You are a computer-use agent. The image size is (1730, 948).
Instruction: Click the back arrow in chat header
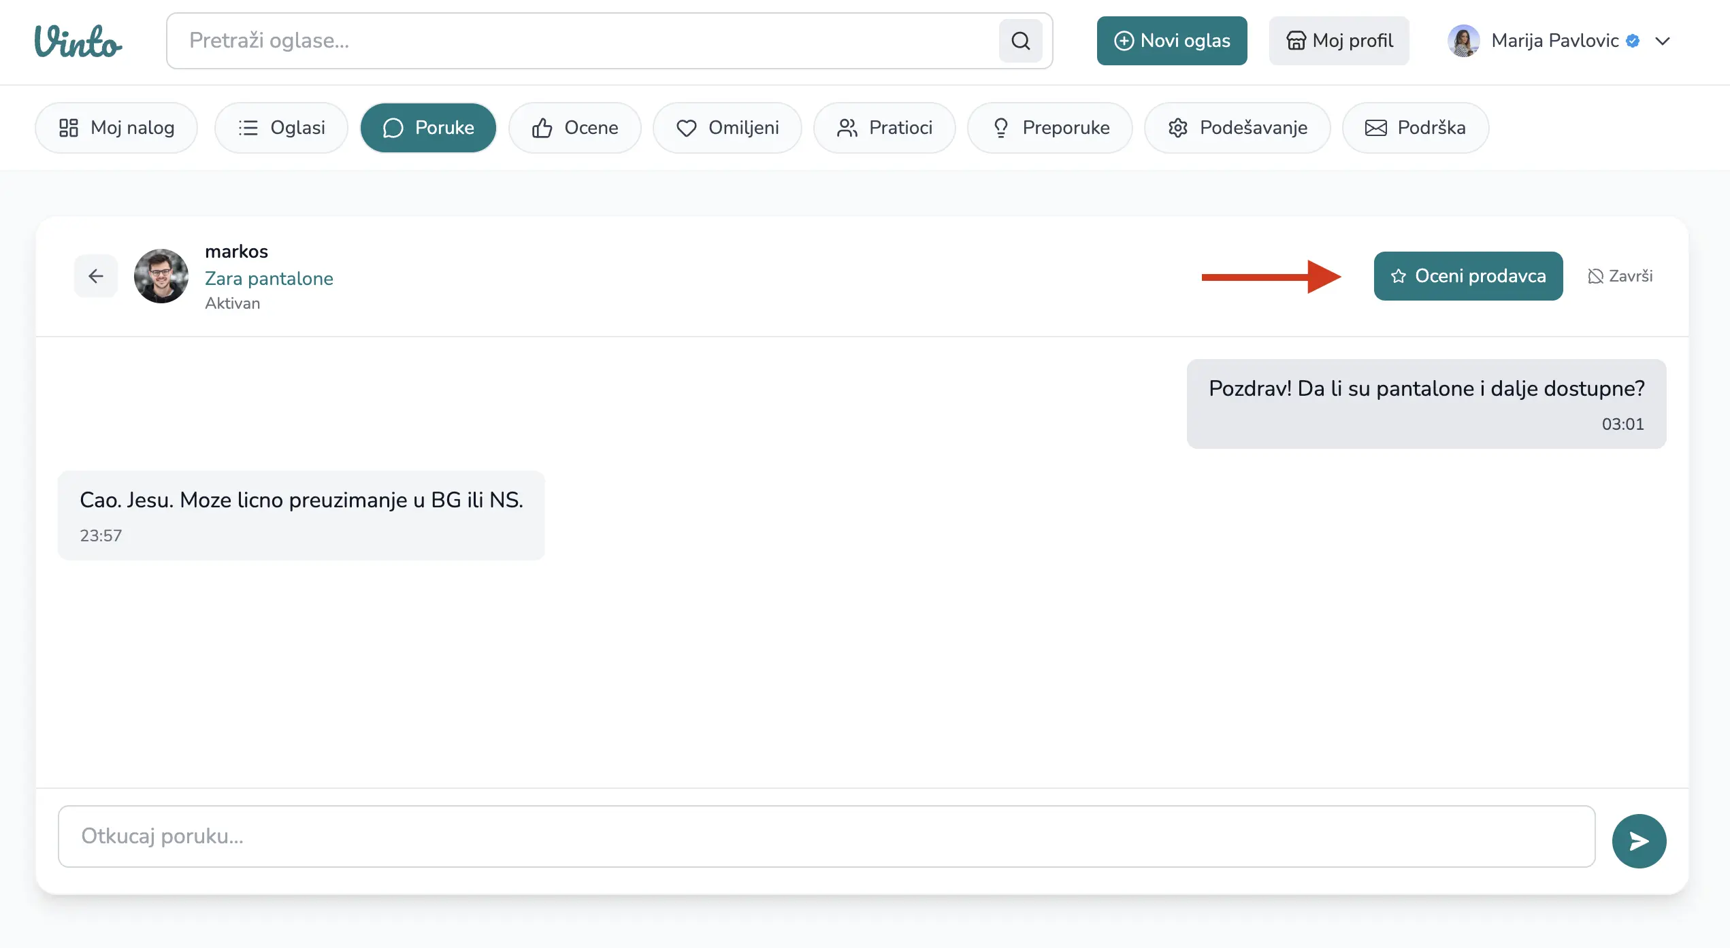[96, 276]
